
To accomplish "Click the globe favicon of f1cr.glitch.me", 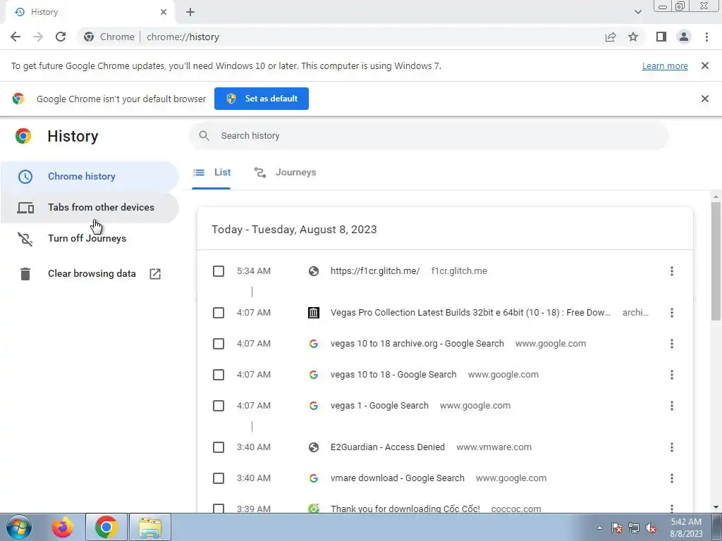I will [x=314, y=271].
